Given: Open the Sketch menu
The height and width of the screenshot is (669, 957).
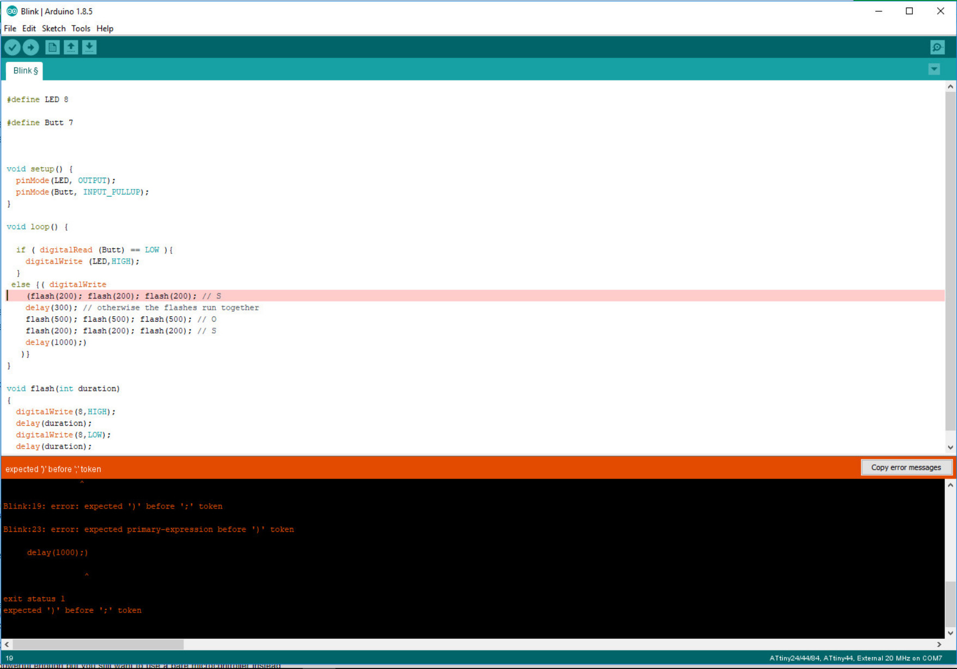Looking at the screenshot, I should (x=53, y=28).
